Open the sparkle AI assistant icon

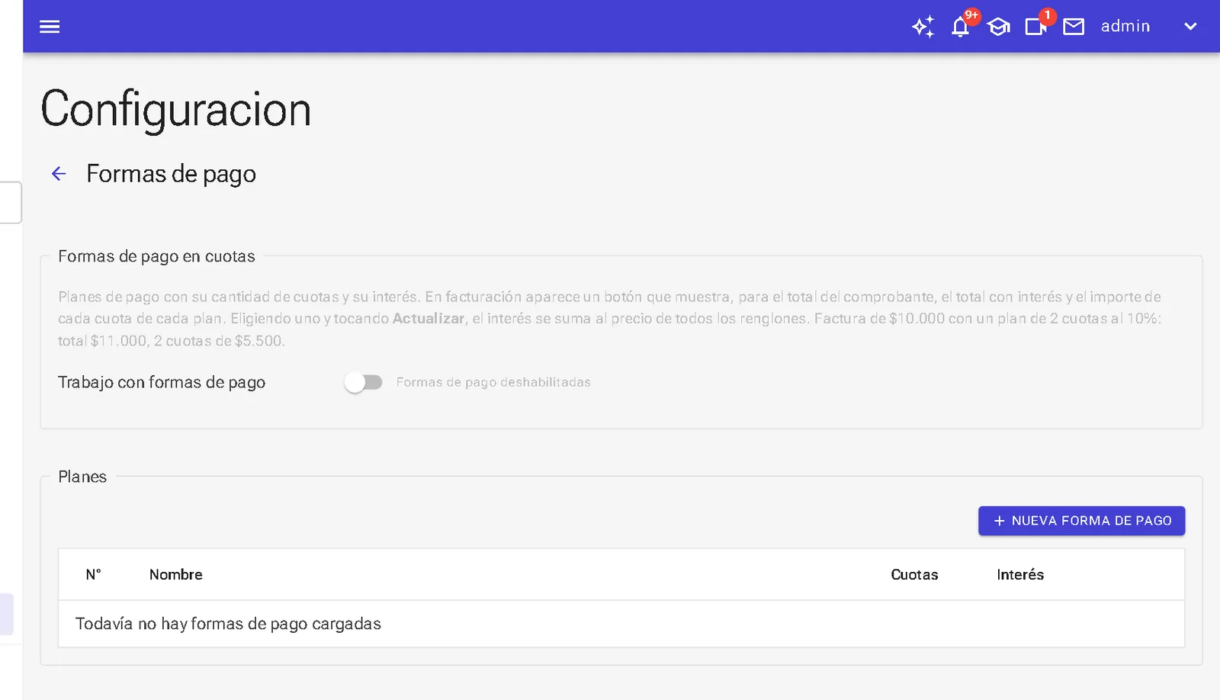923,27
